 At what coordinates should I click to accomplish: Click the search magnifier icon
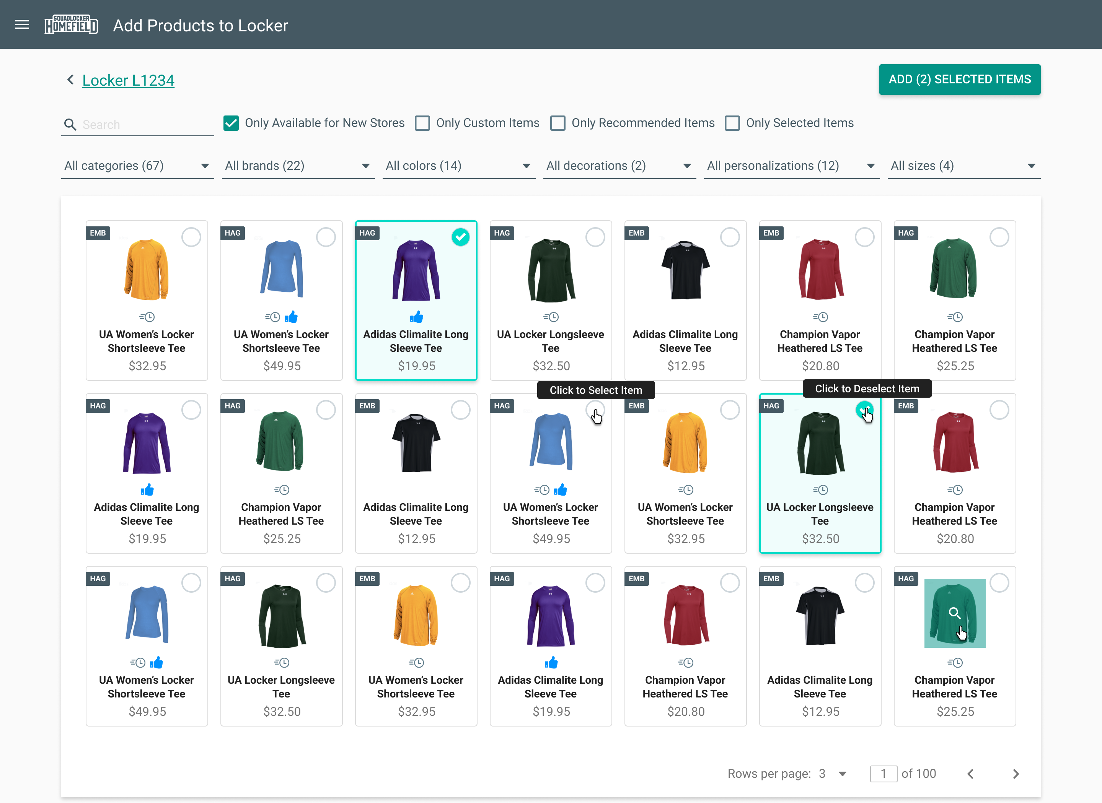pos(70,125)
